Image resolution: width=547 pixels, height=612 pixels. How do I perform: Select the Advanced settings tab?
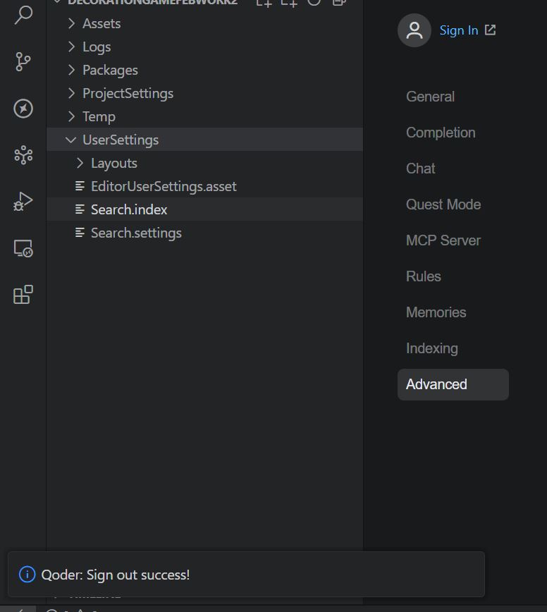point(453,384)
